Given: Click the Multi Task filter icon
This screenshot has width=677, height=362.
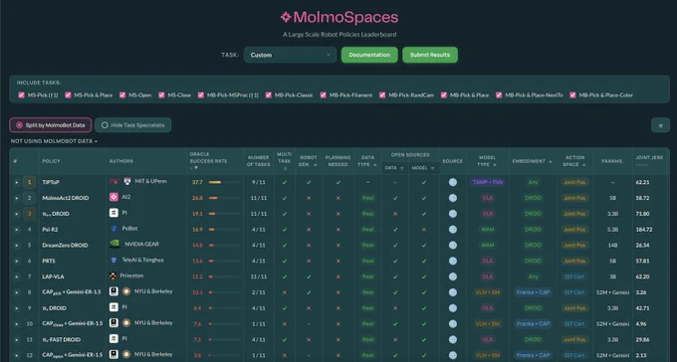Looking at the screenshot, I should 285,168.
